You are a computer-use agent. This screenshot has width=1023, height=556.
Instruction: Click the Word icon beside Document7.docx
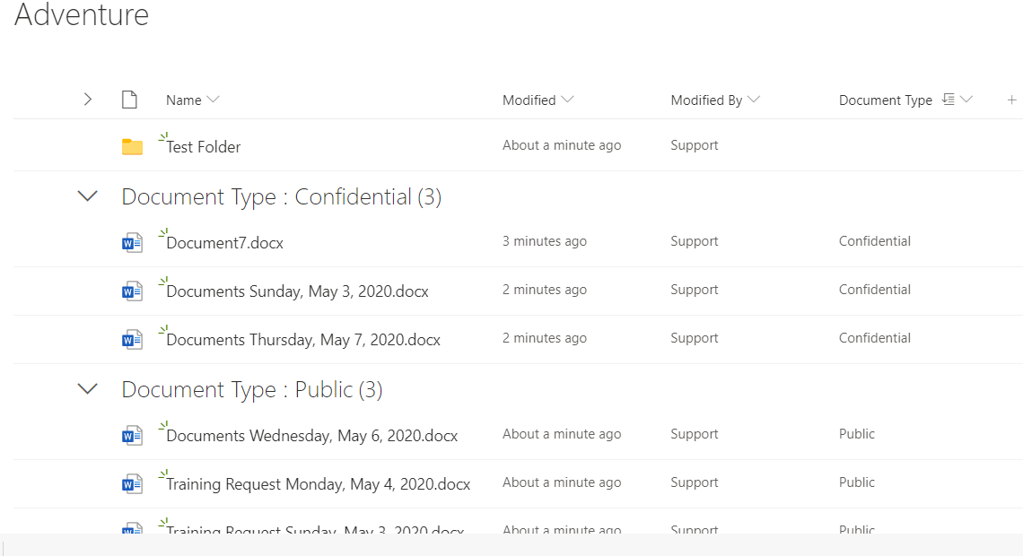pyautogui.click(x=133, y=243)
